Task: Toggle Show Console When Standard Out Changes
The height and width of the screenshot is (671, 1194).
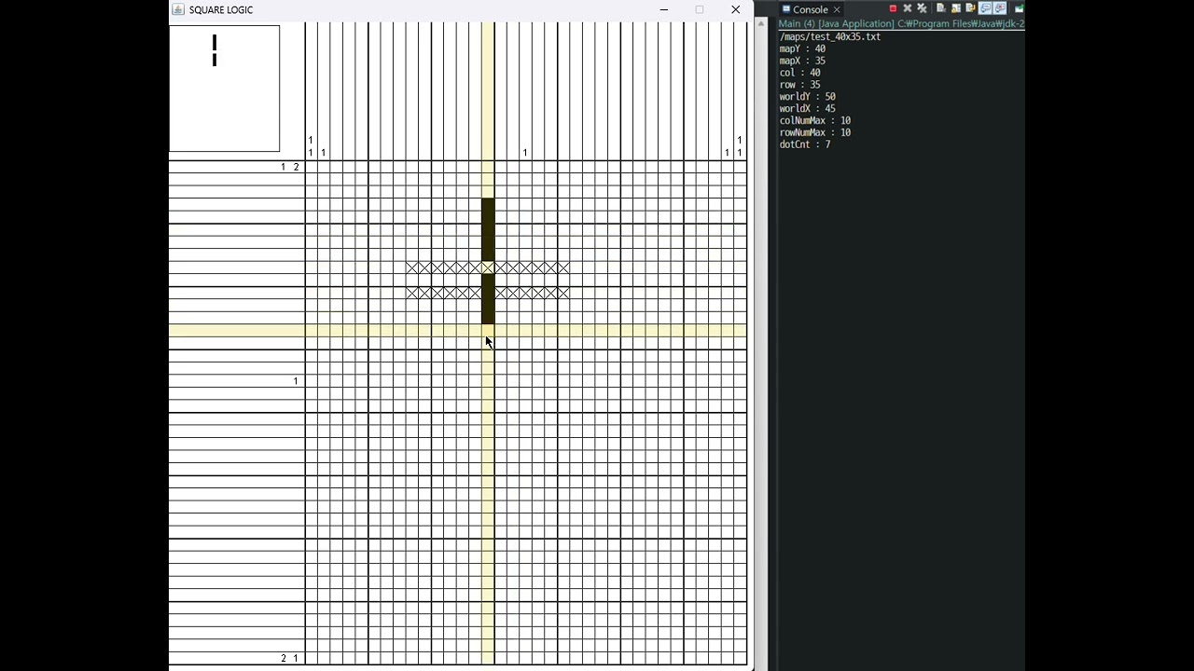Action: tap(985, 8)
